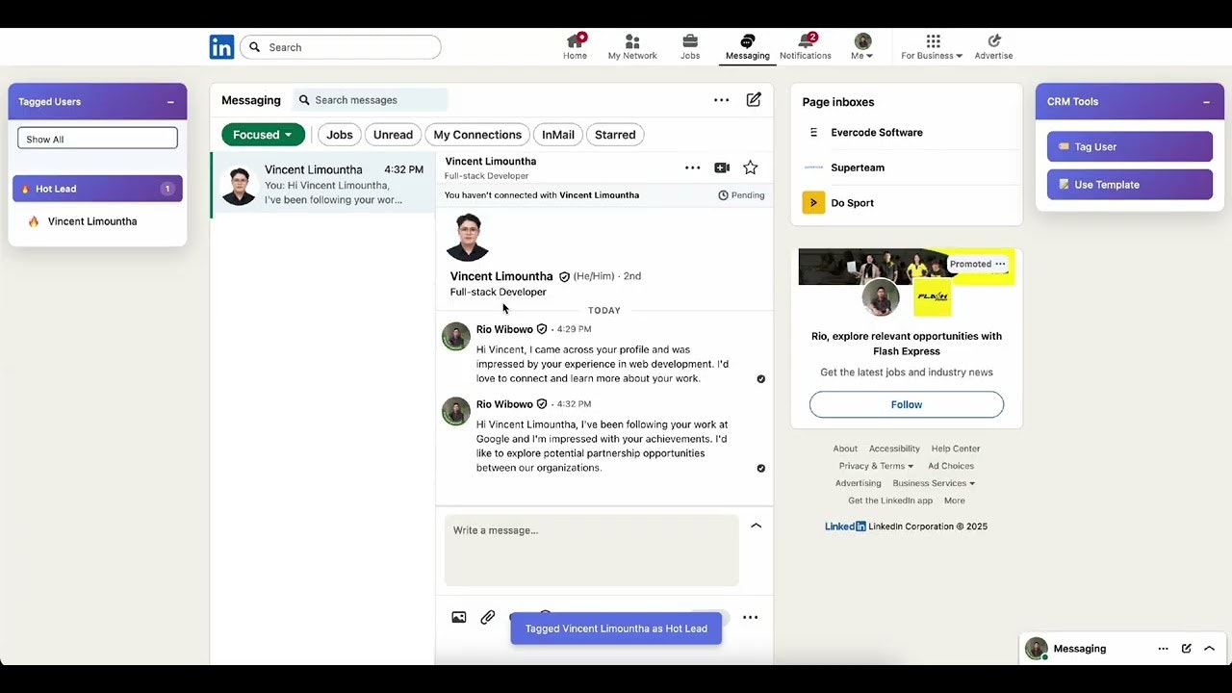1232x693 pixels.
Task: Click the Write a message box
Action: pos(591,551)
